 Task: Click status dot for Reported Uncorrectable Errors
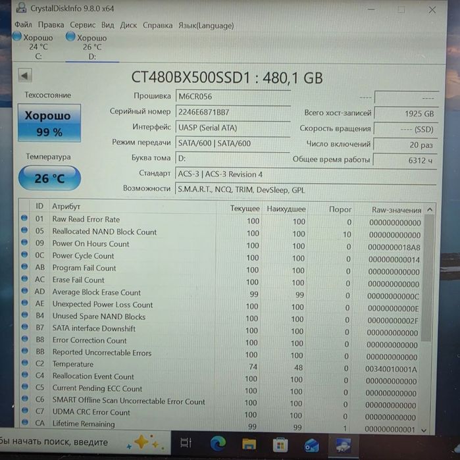(25, 351)
